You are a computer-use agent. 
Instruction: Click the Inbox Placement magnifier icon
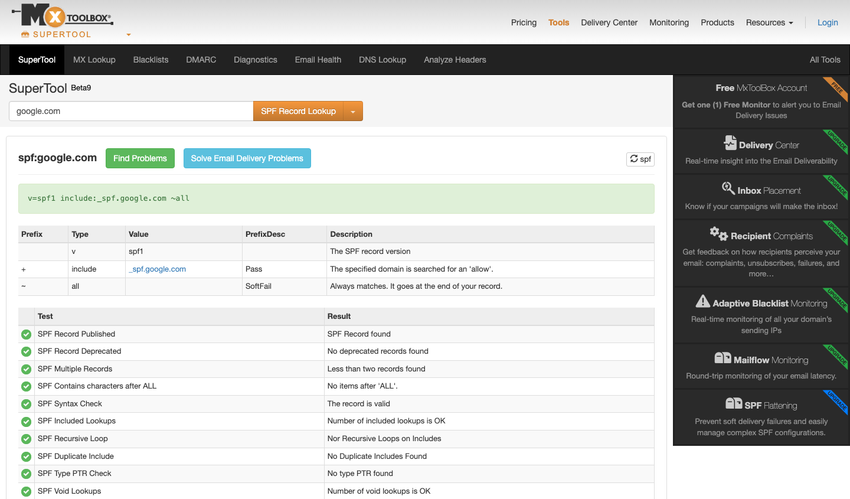[728, 188]
